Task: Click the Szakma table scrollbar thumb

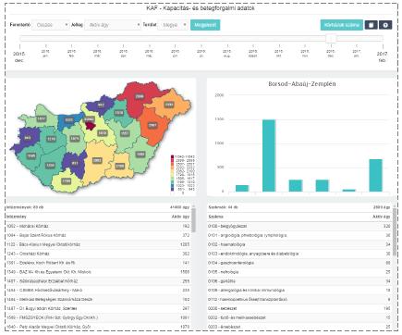Action: (395, 231)
